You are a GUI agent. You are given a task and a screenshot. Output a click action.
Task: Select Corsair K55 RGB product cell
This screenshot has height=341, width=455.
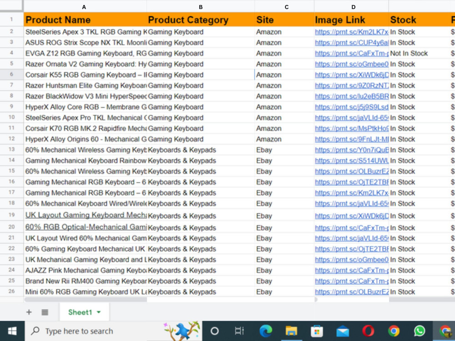pos(86,75)
